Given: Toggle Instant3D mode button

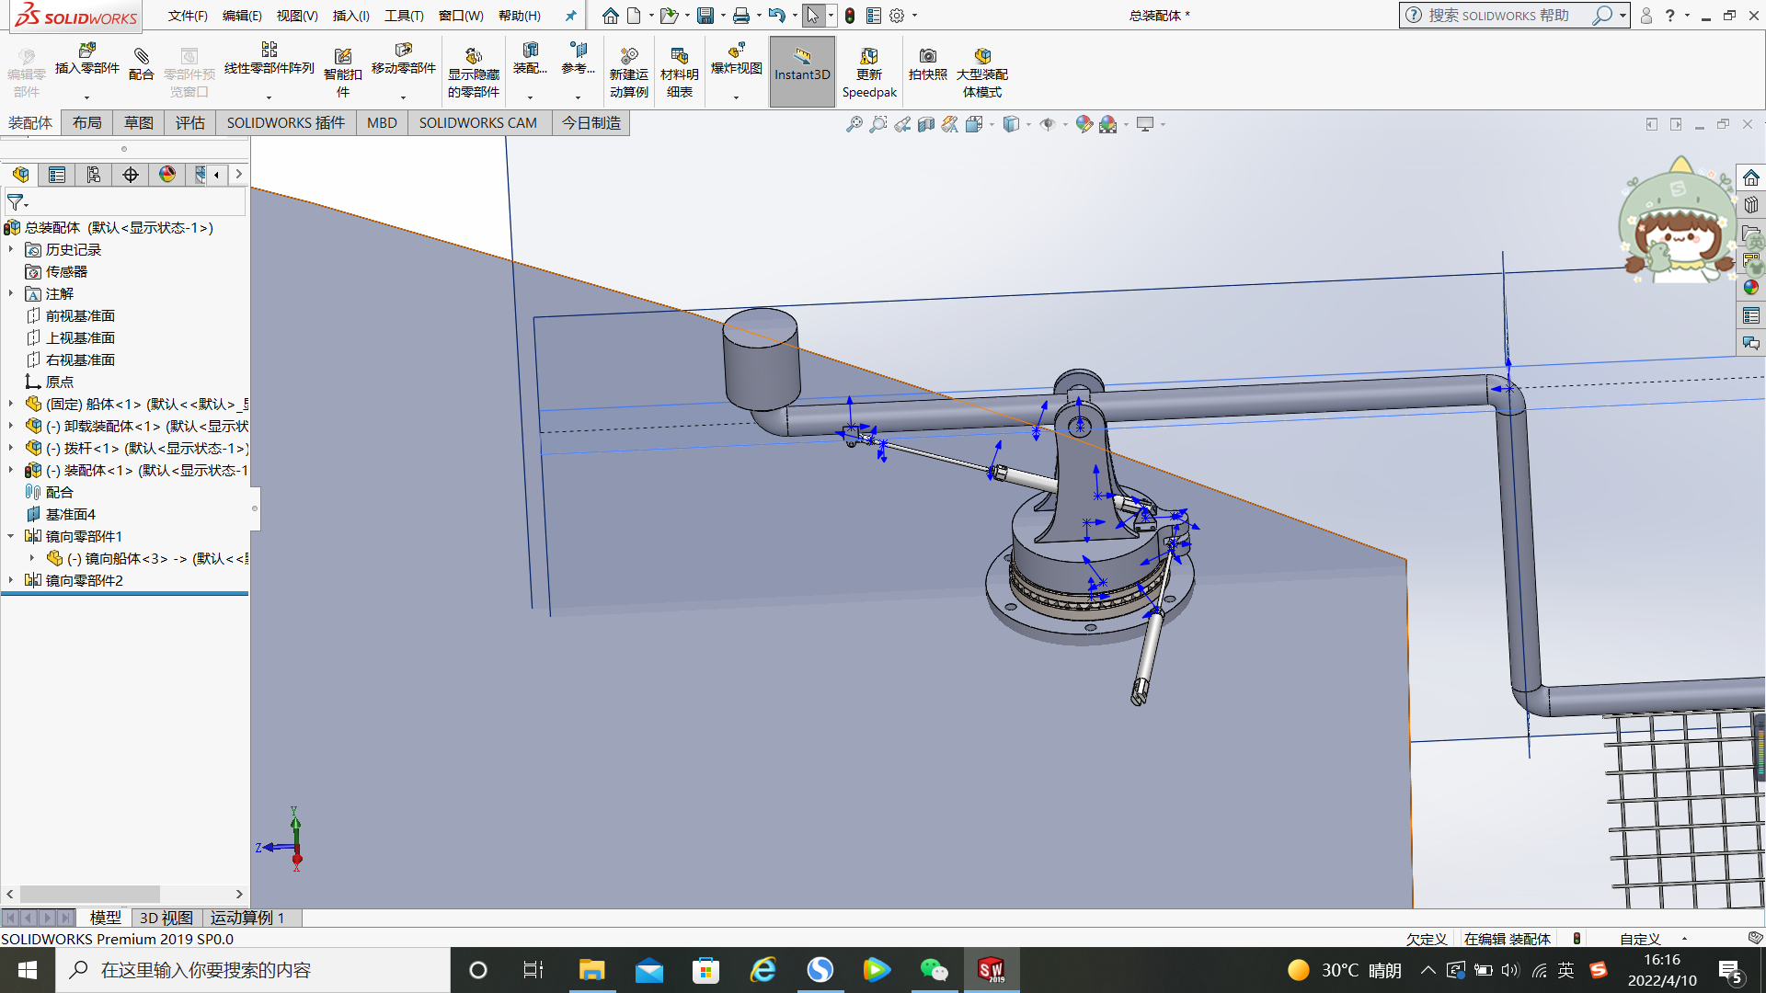Looking at the screenshot, I should (802, 72).
